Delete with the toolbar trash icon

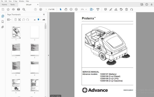(127, 9)
